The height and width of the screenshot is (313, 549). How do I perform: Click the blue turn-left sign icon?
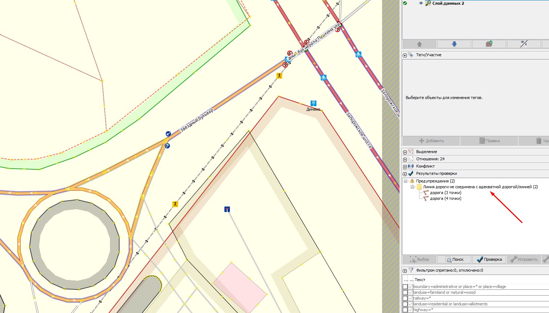click(x=168, y=134)
